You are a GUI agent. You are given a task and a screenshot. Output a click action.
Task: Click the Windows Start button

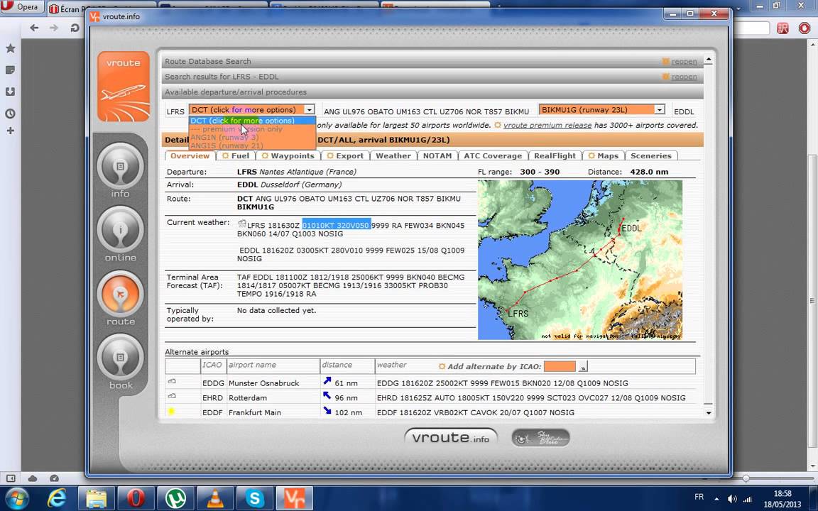17,498
